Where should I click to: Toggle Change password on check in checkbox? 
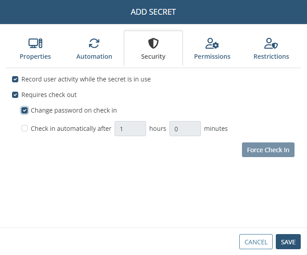click(x=25, y=110)
